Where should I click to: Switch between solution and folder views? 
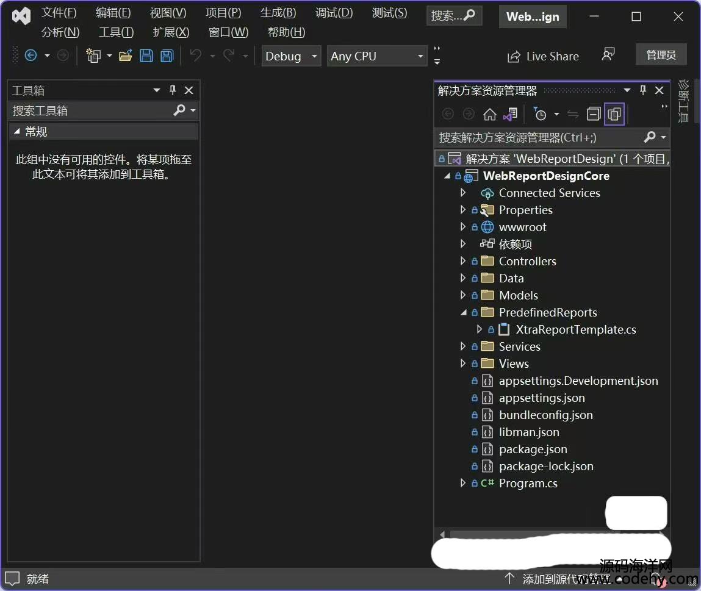click(x=511, y=115)
